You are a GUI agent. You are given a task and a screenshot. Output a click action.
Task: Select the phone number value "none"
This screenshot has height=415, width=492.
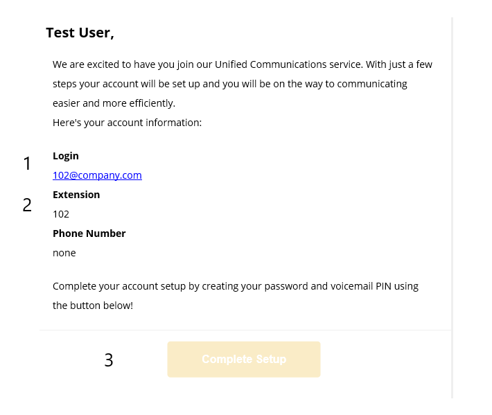click(x=64, y=253)
